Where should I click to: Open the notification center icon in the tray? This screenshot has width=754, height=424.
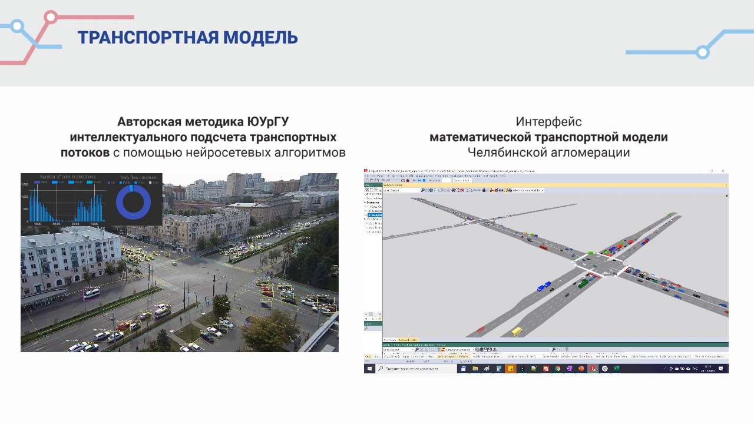(x=720, y=369)
